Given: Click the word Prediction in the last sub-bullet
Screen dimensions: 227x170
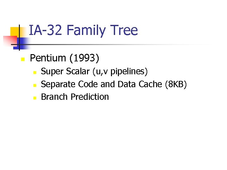Looking at the screenshot, I should pos(90,97).
